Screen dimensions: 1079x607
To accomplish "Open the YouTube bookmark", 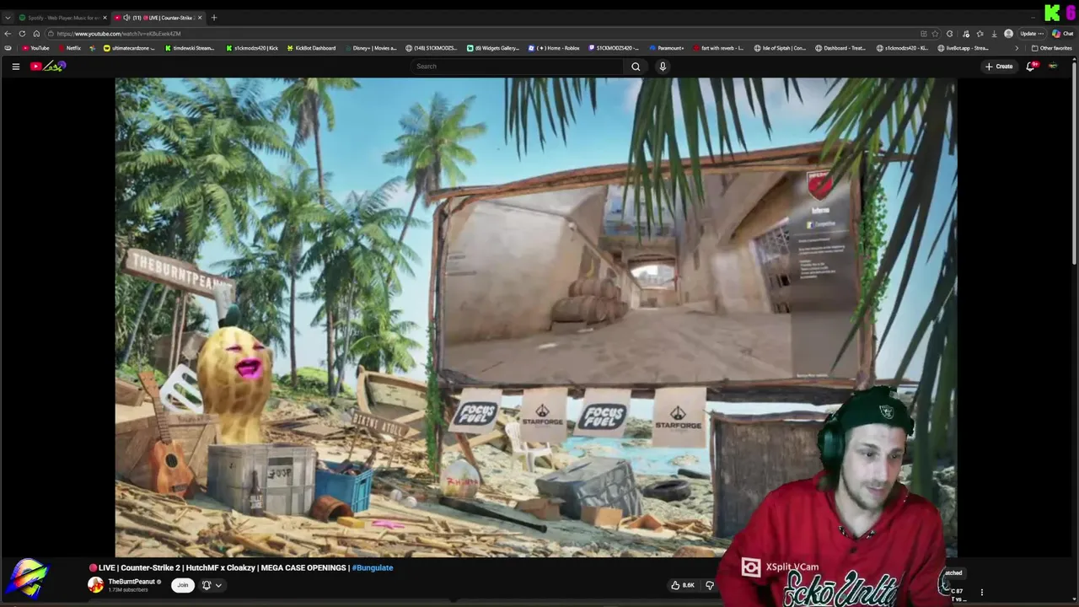I will [x=36, y=48].
